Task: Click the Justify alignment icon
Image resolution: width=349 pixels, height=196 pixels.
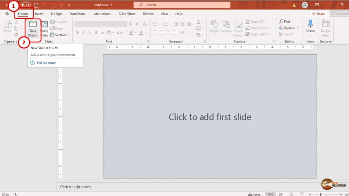Action: 174,33
